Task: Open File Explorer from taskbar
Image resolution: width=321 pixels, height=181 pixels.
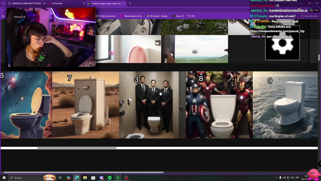Action: 85,178
